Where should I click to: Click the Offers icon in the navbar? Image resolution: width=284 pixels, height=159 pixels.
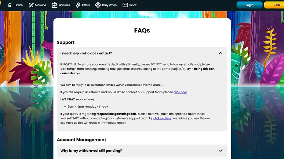pyautogui.click(x=78, y=5)
